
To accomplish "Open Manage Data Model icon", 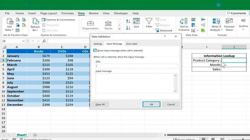I will pos(203,30).
